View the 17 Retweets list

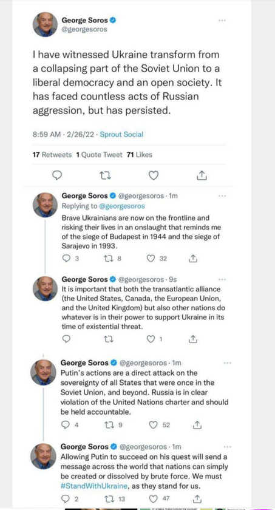click(x=52, y=155)
